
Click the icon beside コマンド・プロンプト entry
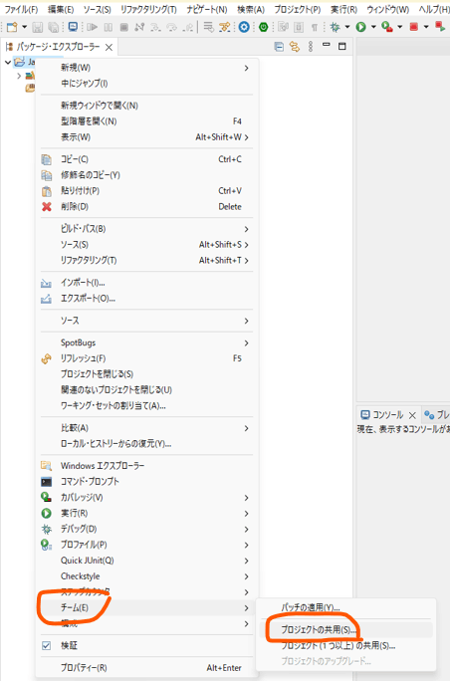point(47,482)
